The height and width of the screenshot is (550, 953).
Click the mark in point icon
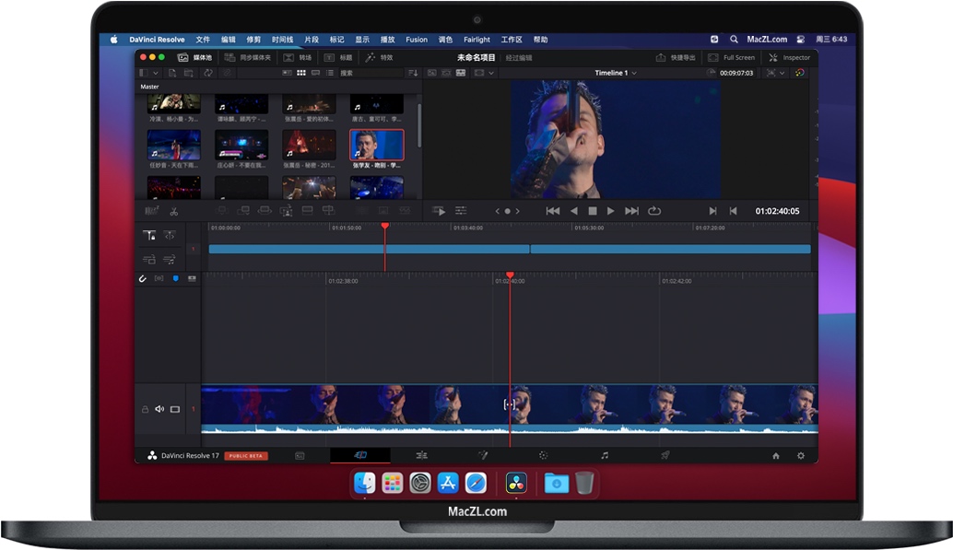(712, 211)
